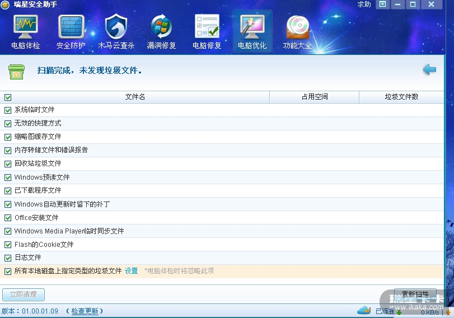Viewport: 454px width, 318px height.
Task: Click the 检查更新 check update link
Action: [85, 311]
